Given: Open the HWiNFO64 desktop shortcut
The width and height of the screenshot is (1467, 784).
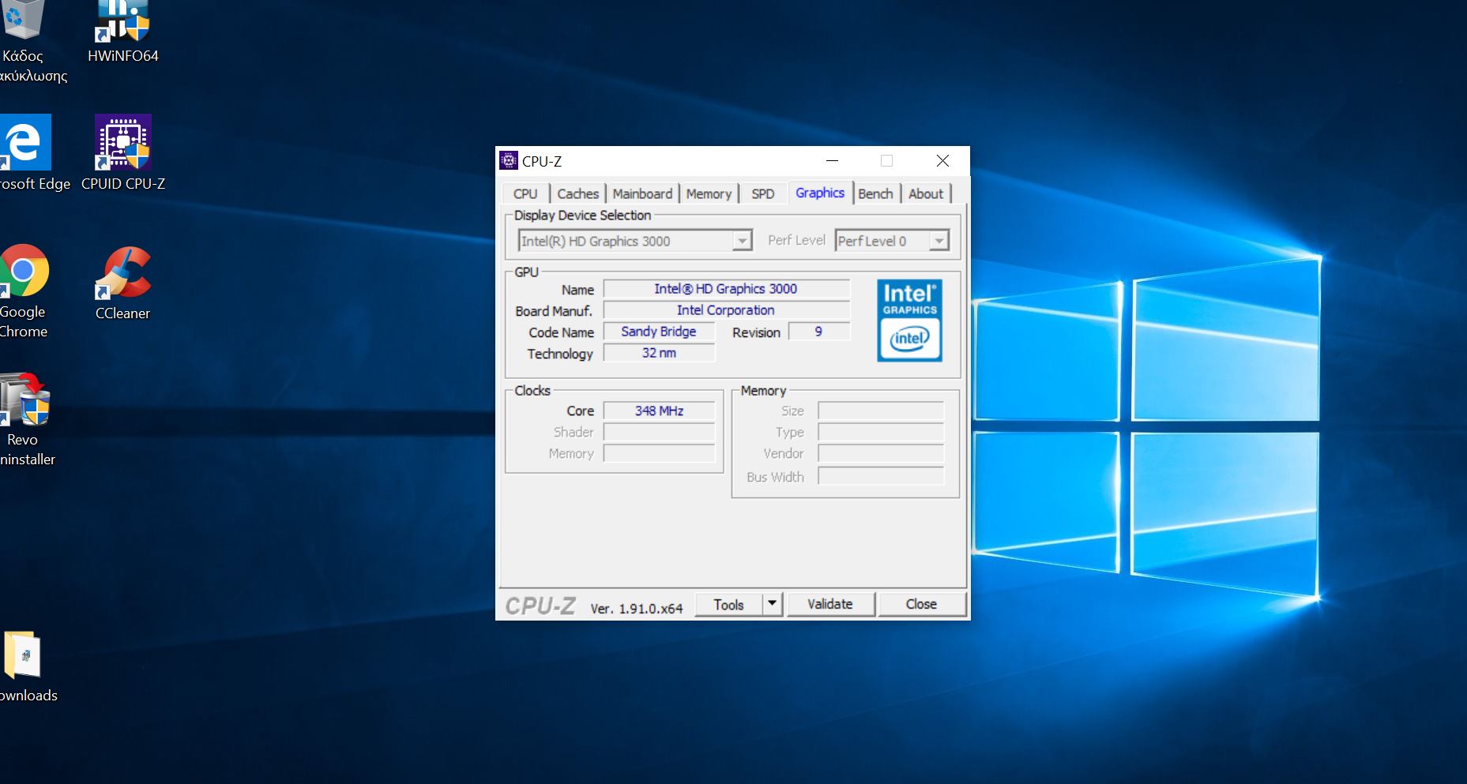Looking at the screenshot, I should 122,32.
